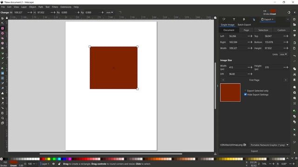
Task: Select the Selection export area button
Action: pyautogui.click(x=263, y=30)
